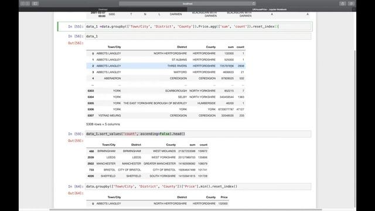Click code cell In [64] with Price min

point(199,186)
